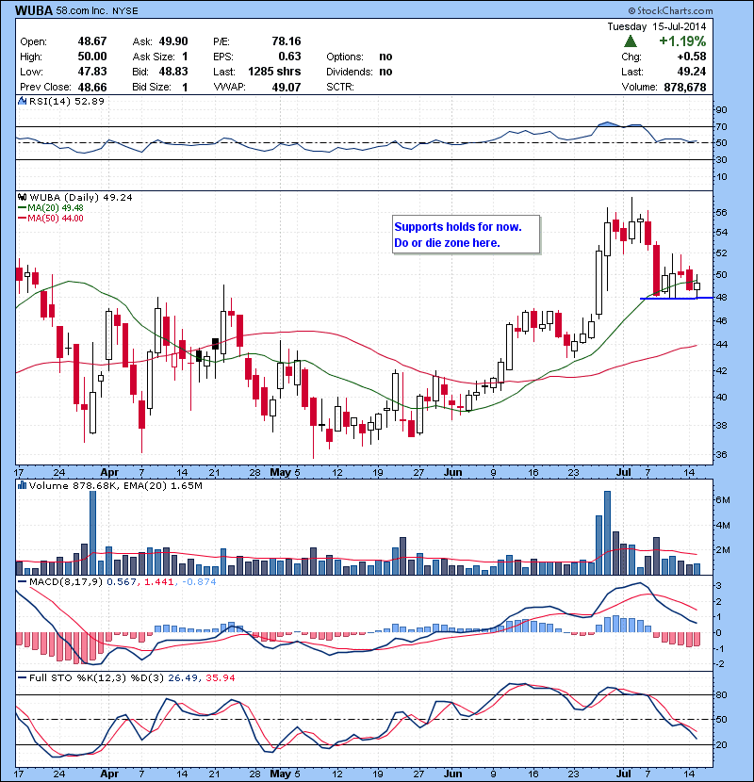Click the Last '1285 shrs' value
Viewport: 754px width, 782px height.
274,72
